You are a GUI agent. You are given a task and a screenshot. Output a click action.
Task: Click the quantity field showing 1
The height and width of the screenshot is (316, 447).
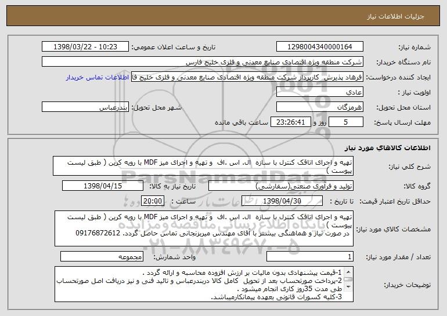(x=310, y=256)
